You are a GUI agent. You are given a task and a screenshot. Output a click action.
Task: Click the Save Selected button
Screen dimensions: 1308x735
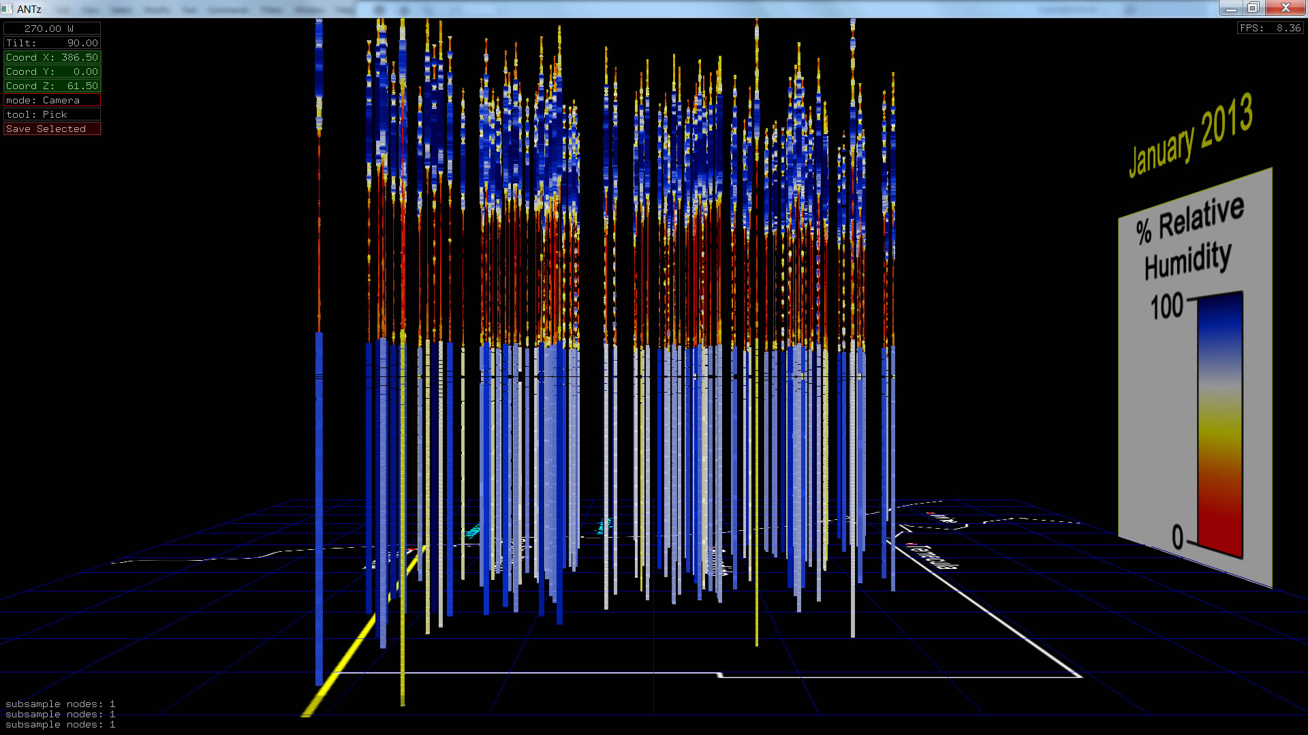(52, 129)
